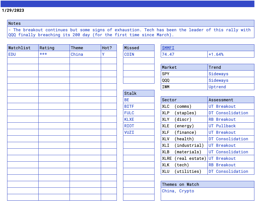The image size is (255, 201).
Task: Click the China theme cell in watchlist
Action: coord(85,54)
